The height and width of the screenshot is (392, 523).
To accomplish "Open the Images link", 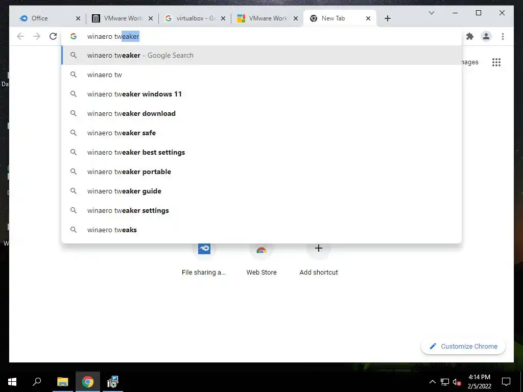I will point(470,62).
